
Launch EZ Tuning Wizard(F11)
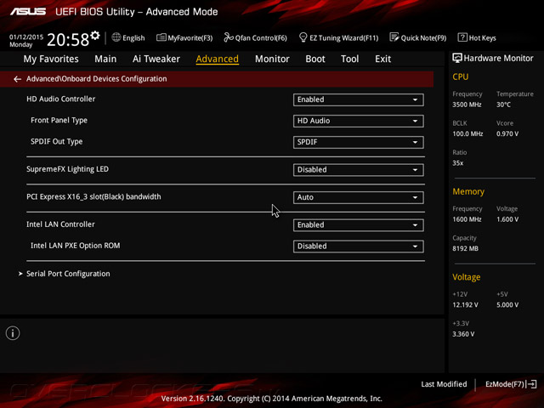338,37
